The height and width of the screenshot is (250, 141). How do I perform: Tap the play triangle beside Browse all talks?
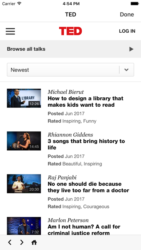click(x=131, y=49)
